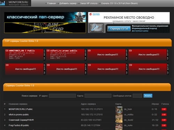
Task: Click address 193.106.172.11:27011
Action: 92,109
